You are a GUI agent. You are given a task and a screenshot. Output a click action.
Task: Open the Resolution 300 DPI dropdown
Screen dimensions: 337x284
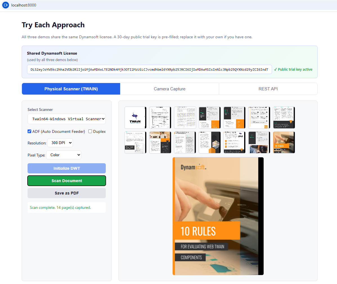[60, 143]
